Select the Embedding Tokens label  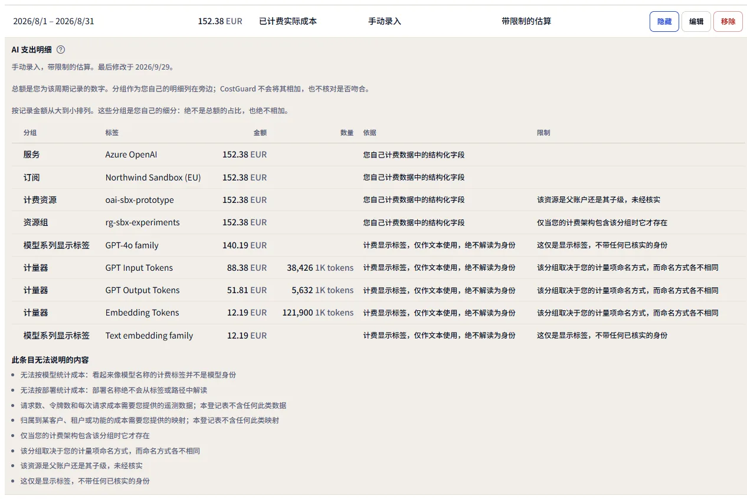pyautogui.click(x=142, y=313)
